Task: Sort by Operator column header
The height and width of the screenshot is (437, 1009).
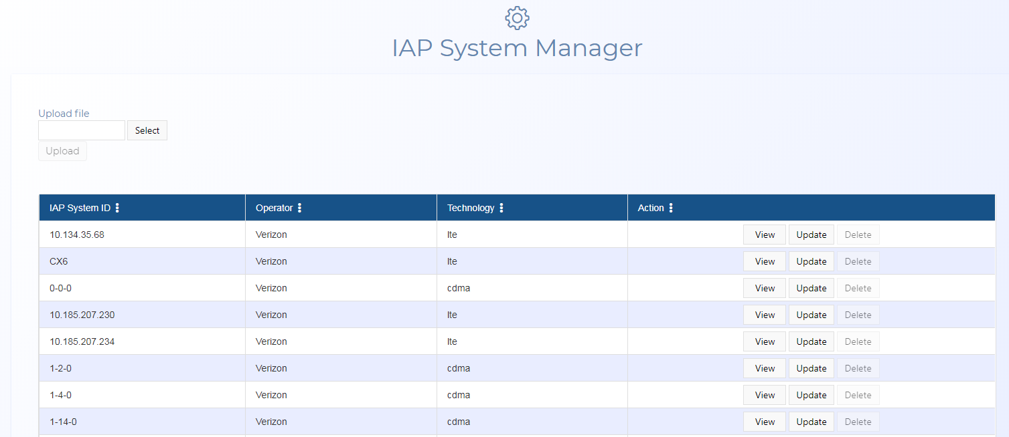Action: pos(274,208)
